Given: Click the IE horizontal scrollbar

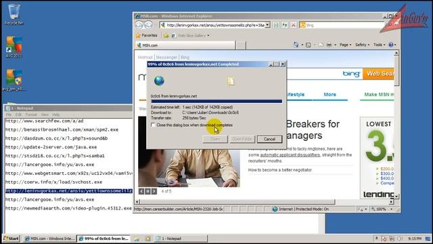Looking at the screenshot, I should (237, 202).
